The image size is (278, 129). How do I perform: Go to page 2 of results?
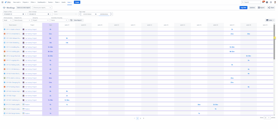pos(141,118)
